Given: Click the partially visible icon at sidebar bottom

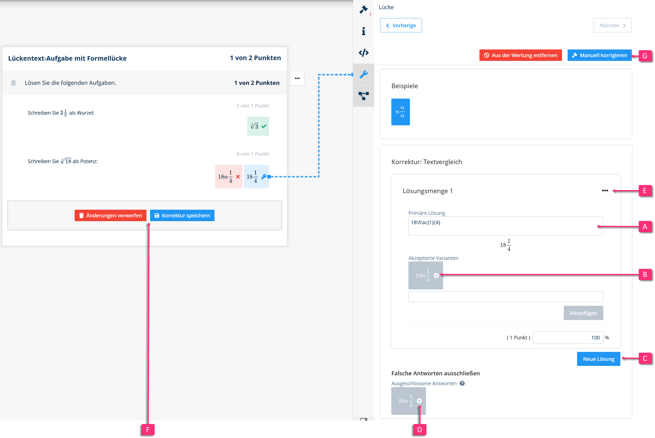Looking at the screenshot, I should pyautogui.click(x=363, y=419).
